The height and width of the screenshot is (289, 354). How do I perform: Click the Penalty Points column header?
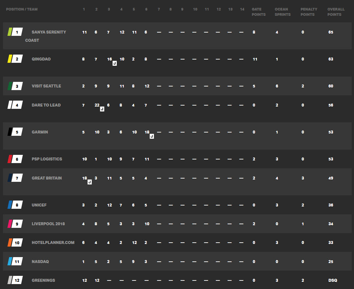[309, 12]
